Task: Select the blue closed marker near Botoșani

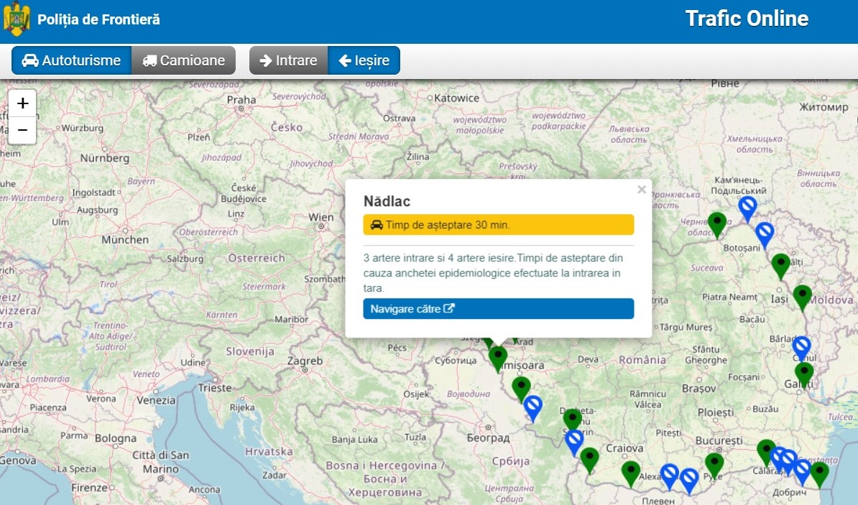Action: point(765,232)
